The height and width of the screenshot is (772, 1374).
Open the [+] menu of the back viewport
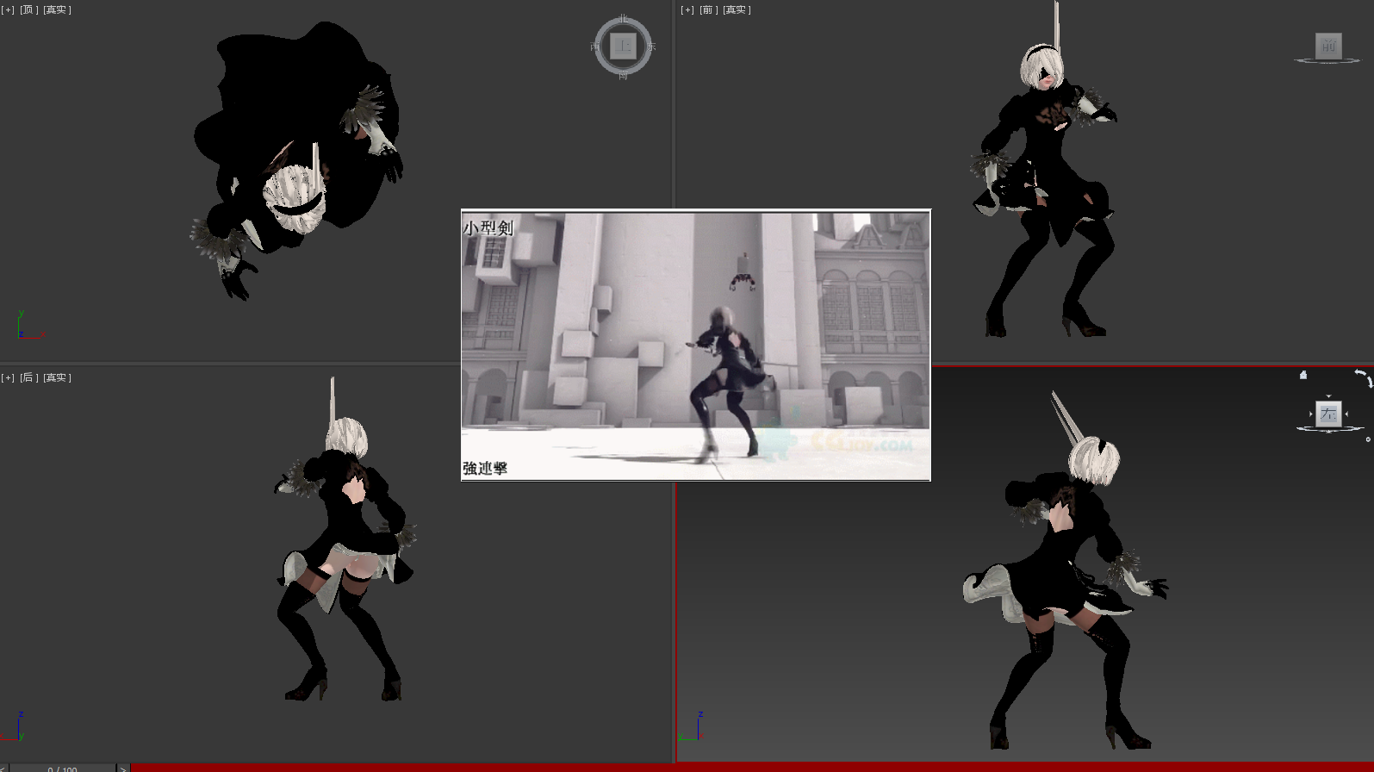tap(8, 377)
